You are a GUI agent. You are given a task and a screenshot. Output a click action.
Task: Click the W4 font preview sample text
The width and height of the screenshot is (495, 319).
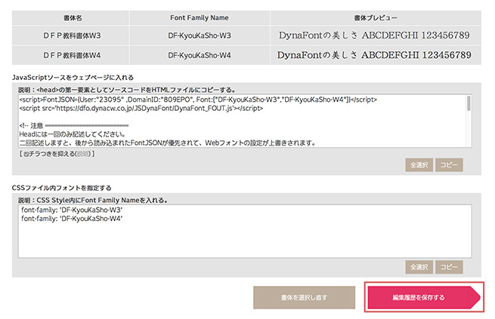pyautogui.click(x=374, y=55)
